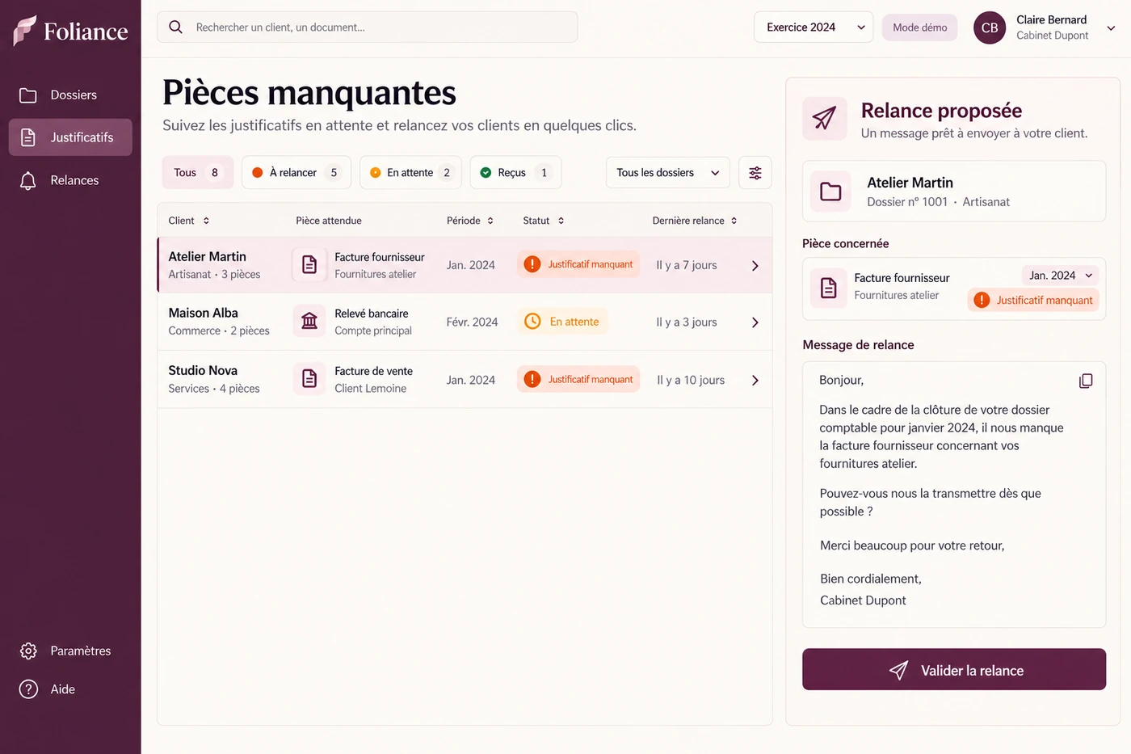This screenshot has width=1131, height=754.
Task: Open Dossiers in the sidebar
Action: 70,95
